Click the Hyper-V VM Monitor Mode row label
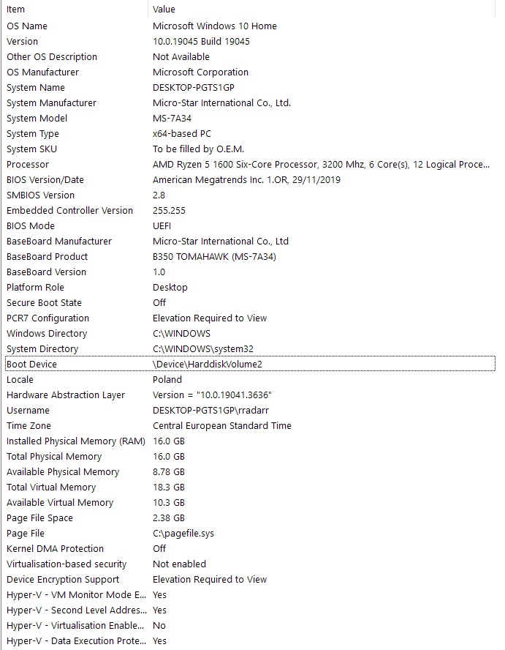Screen dimensions: 505x650 coord(76,594)
